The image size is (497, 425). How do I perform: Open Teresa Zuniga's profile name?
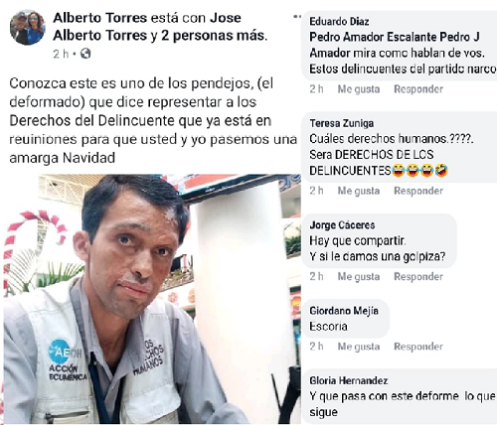[x=342, y=123]
